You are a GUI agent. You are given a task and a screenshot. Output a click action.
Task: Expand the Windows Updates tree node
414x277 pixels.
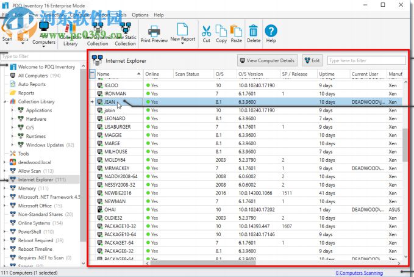click(x=12, y=145)
